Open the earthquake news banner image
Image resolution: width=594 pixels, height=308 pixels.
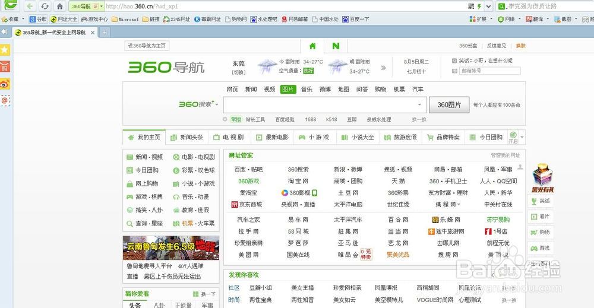(x=171, y=248)
